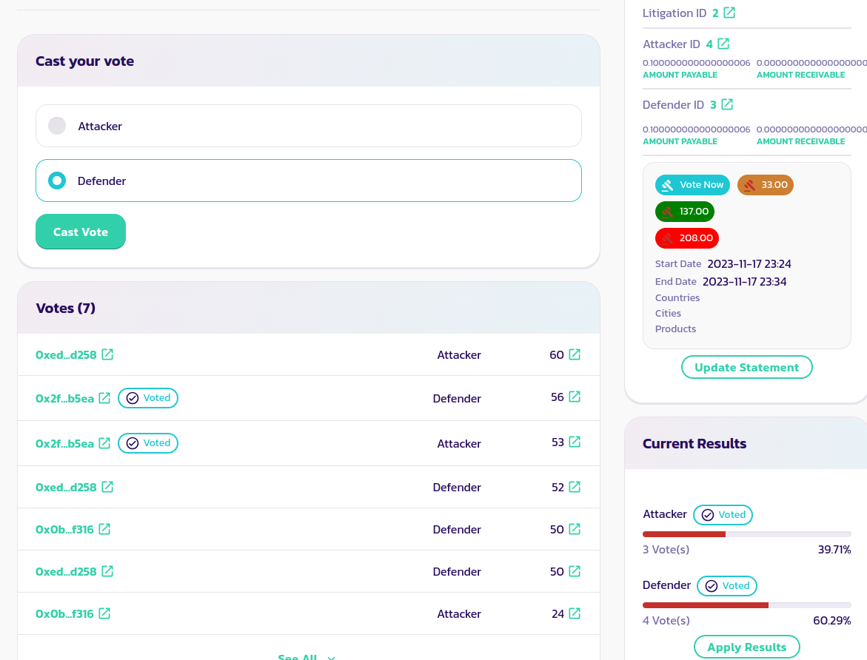Click the orange 33.00 gavel badge
Screen dimensions: 867x660
click(x=765, y=185)
